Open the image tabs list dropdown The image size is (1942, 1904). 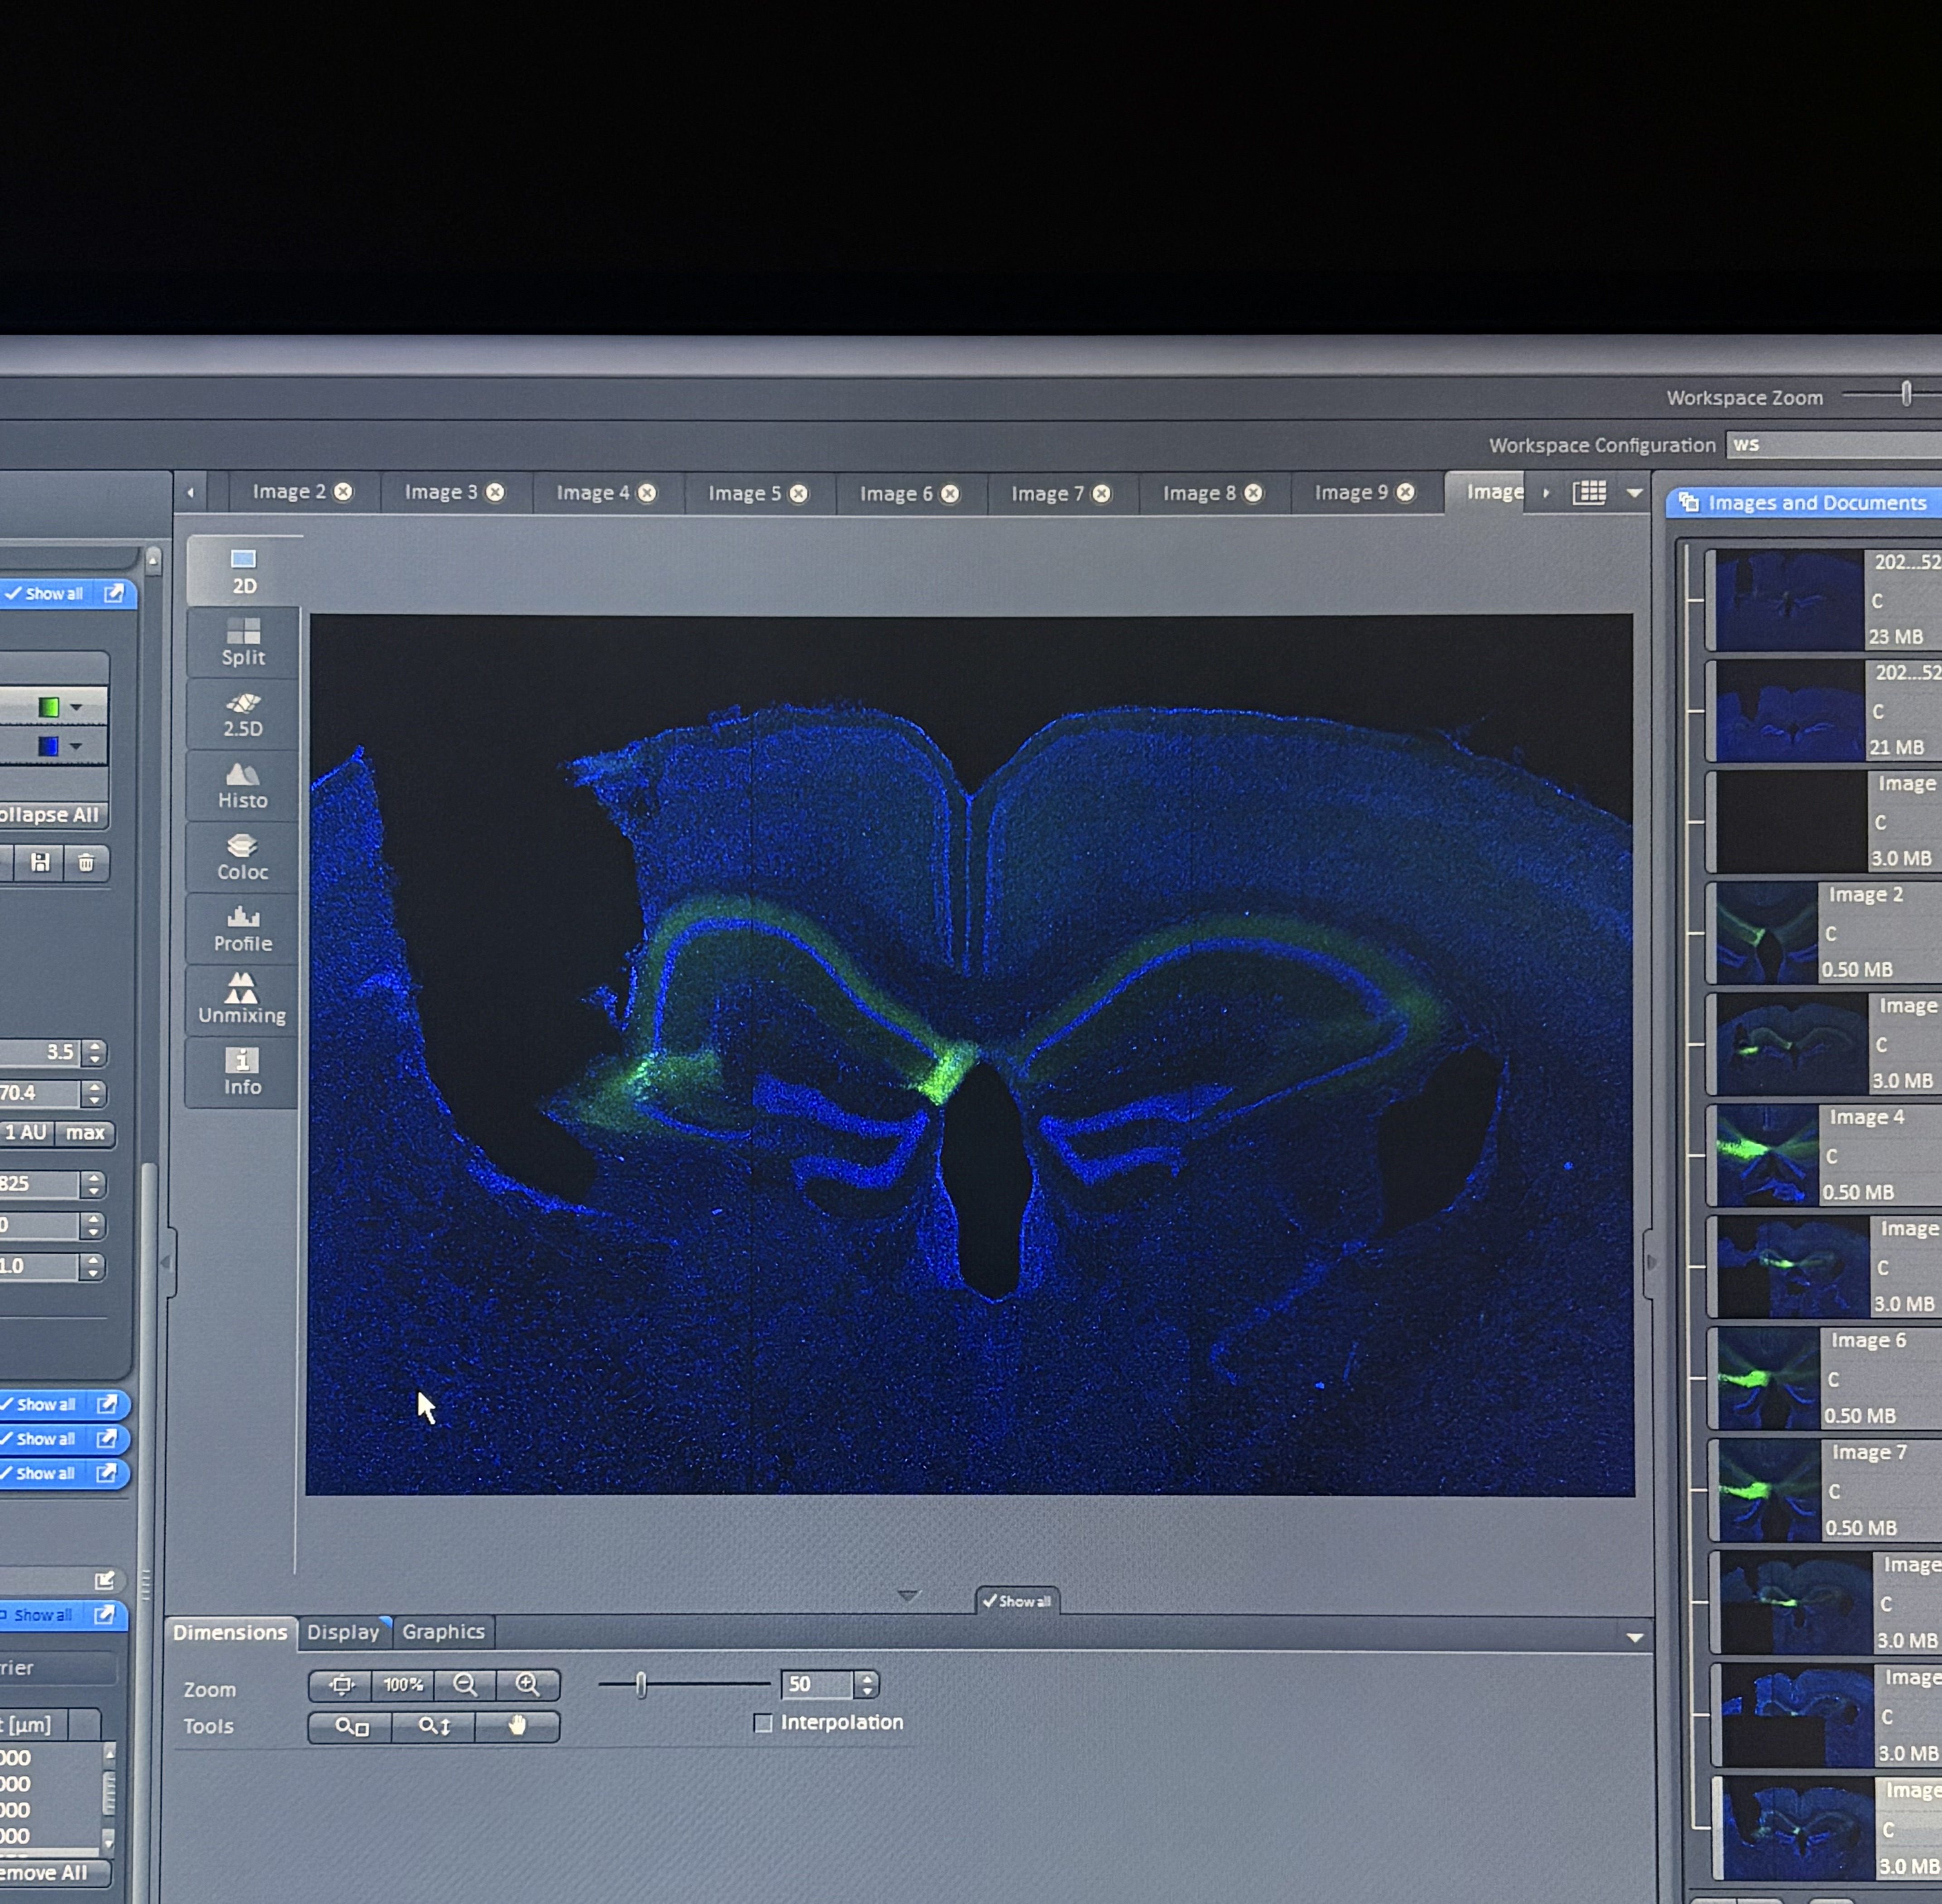[1634, 493]
